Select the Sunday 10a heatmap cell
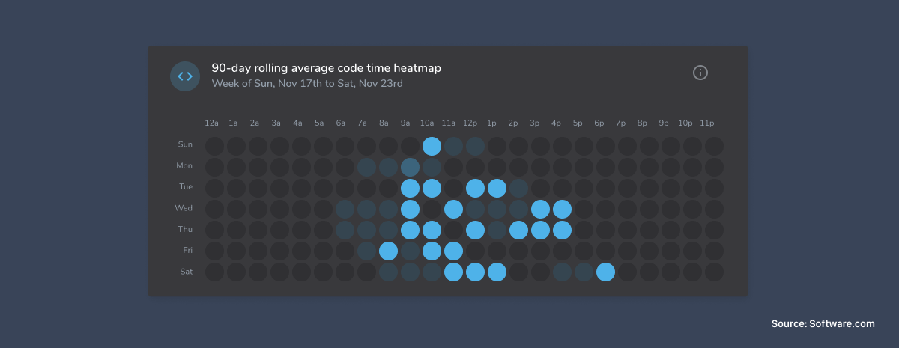 click(x=432, y=146)
